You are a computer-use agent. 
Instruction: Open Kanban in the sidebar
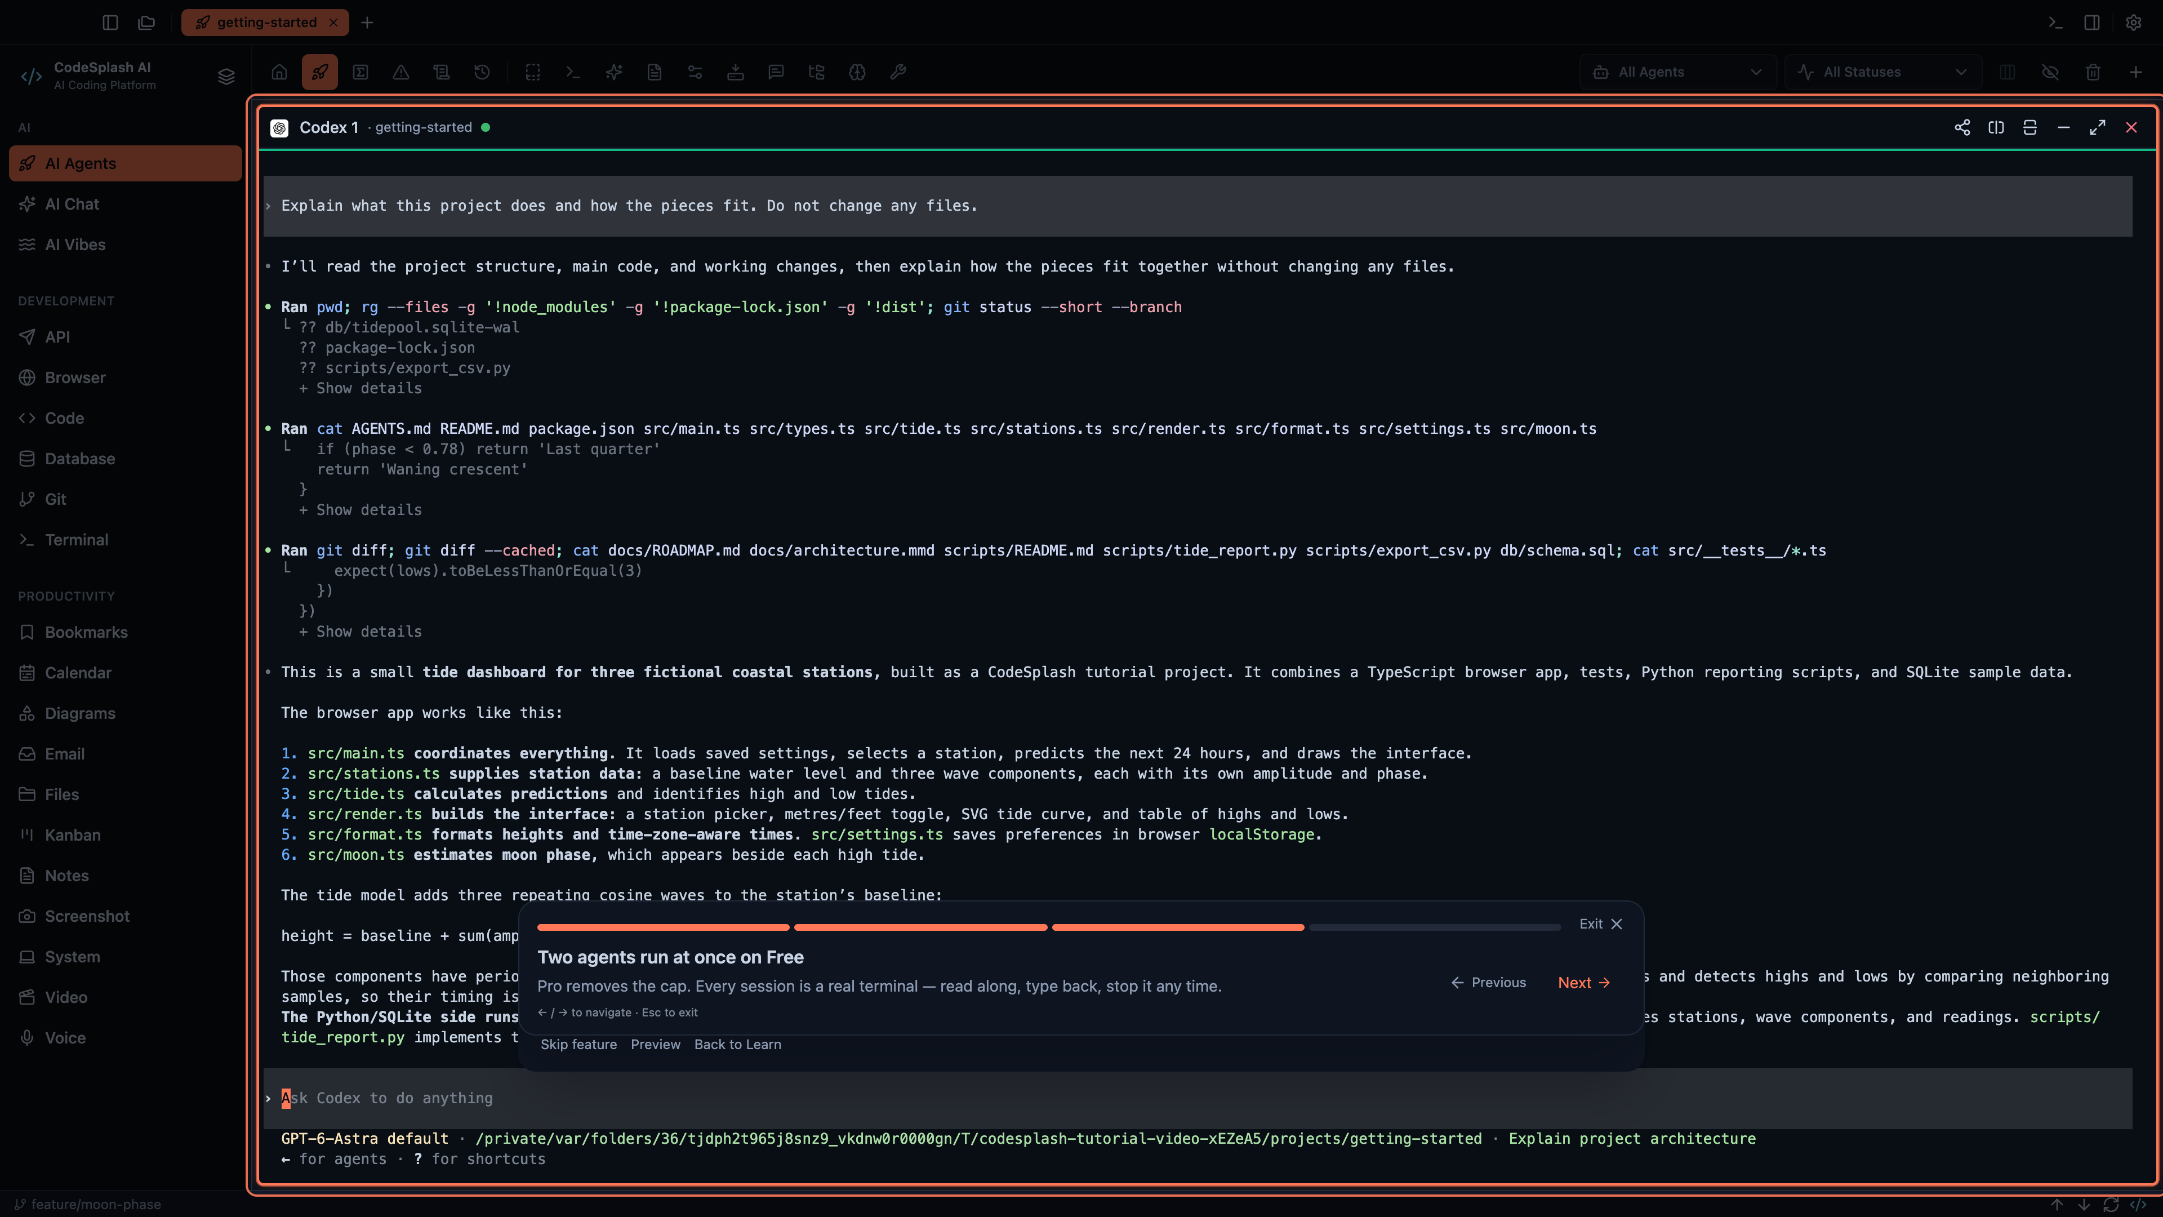click(x=126, y=835)
